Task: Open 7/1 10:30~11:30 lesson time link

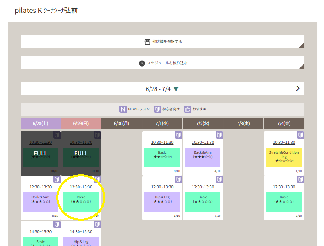Action: [162, 143]
